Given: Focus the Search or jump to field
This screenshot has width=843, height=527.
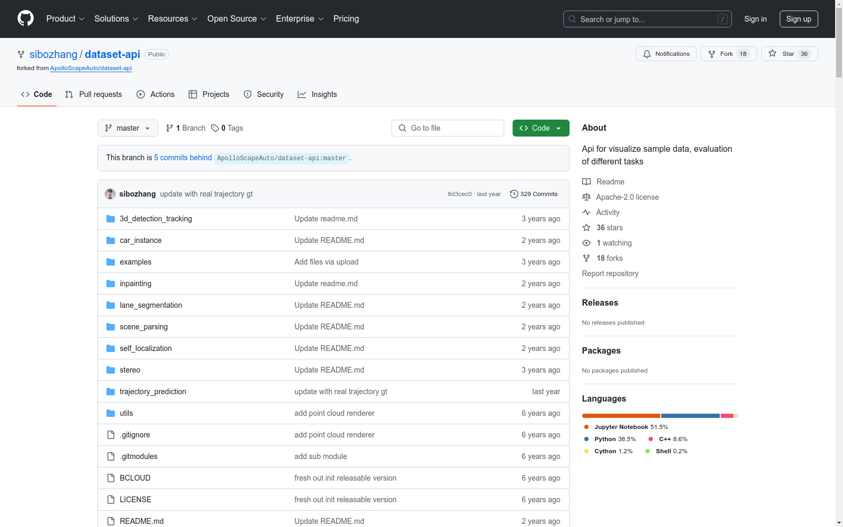Looking at the screenshot, I should tap(648, 19).
